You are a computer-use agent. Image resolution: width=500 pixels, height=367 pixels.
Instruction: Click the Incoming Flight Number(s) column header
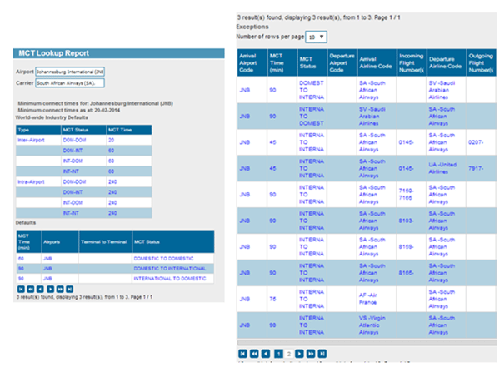(412, 62)
